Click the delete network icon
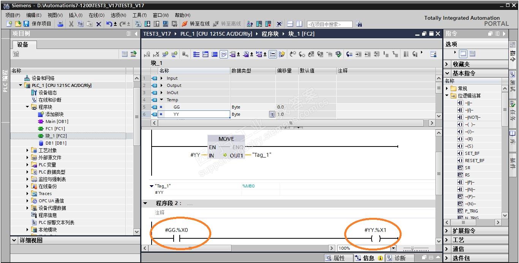This screenshot has width=519, height=263. coord(155,54)
